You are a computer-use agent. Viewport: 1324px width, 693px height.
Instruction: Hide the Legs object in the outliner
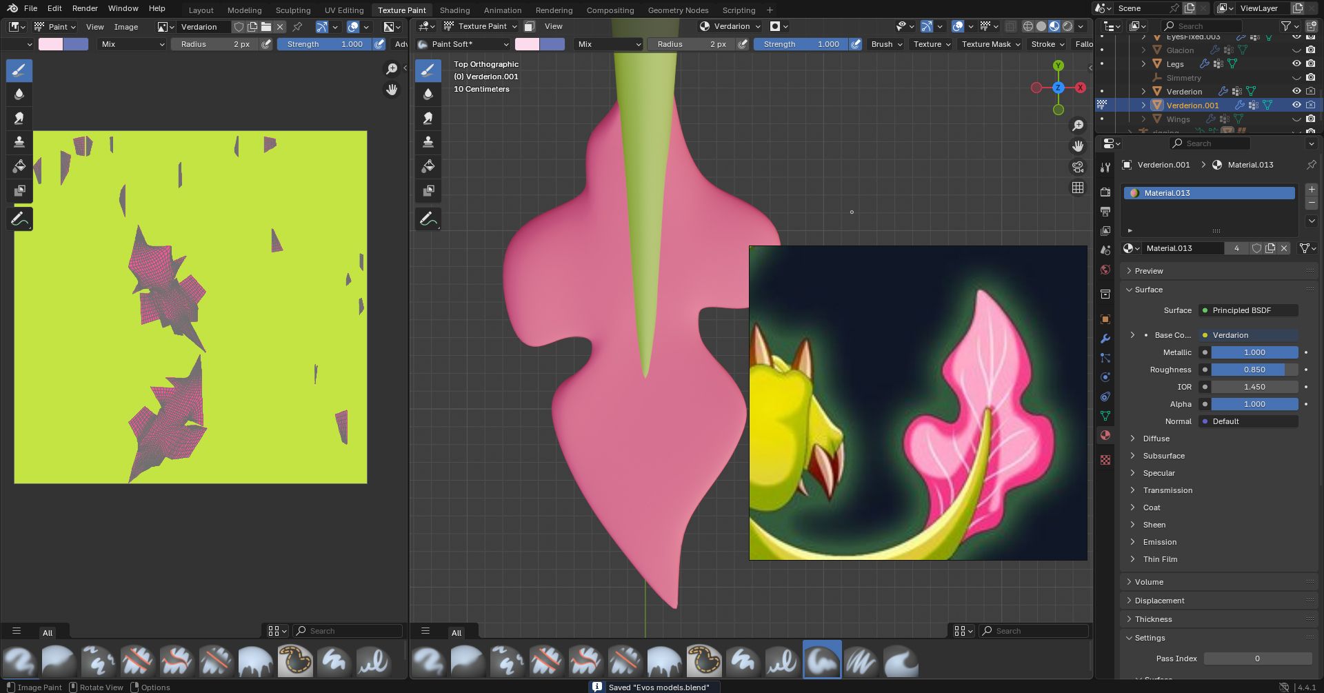[x=1296, y=63]
